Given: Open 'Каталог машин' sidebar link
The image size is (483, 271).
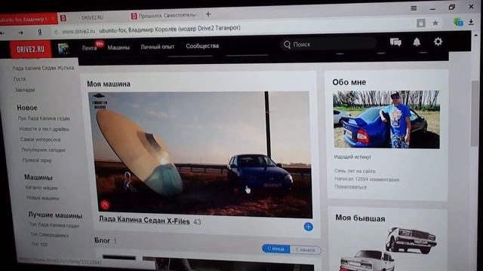Looking at the screenshot, I should (x=42, y=187).
